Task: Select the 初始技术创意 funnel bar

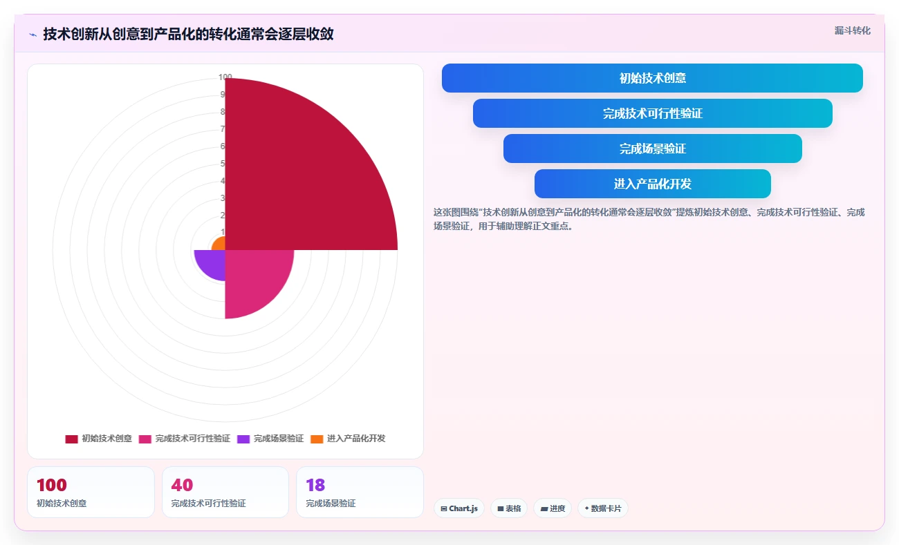Action: tap(652, 78)
